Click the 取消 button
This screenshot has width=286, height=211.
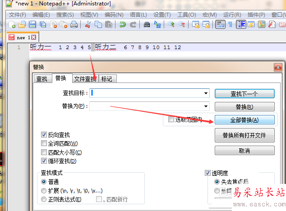pos(244,151)
